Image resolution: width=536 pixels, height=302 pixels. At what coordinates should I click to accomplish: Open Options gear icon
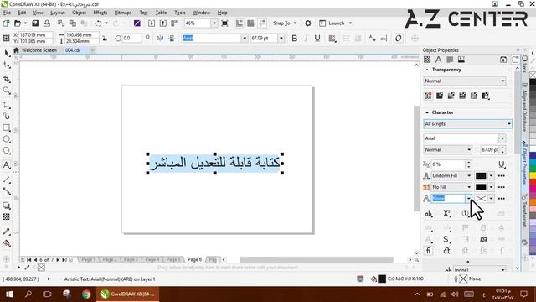(x=307, y=23)
